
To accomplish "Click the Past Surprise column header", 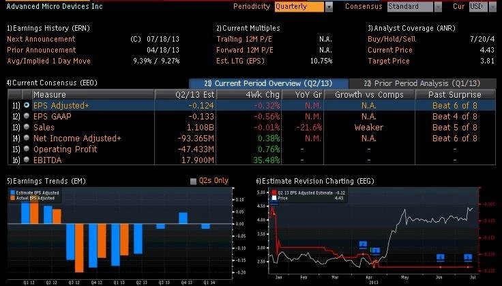I will (x=455, y=94).
